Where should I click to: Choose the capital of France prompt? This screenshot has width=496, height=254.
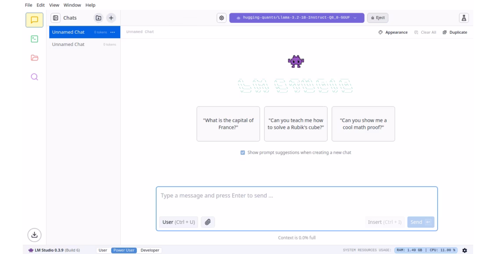click(228, 124)
